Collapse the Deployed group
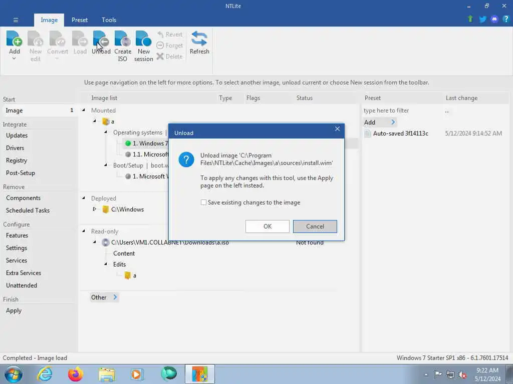513x384 pixels. [x=84, y=198]
